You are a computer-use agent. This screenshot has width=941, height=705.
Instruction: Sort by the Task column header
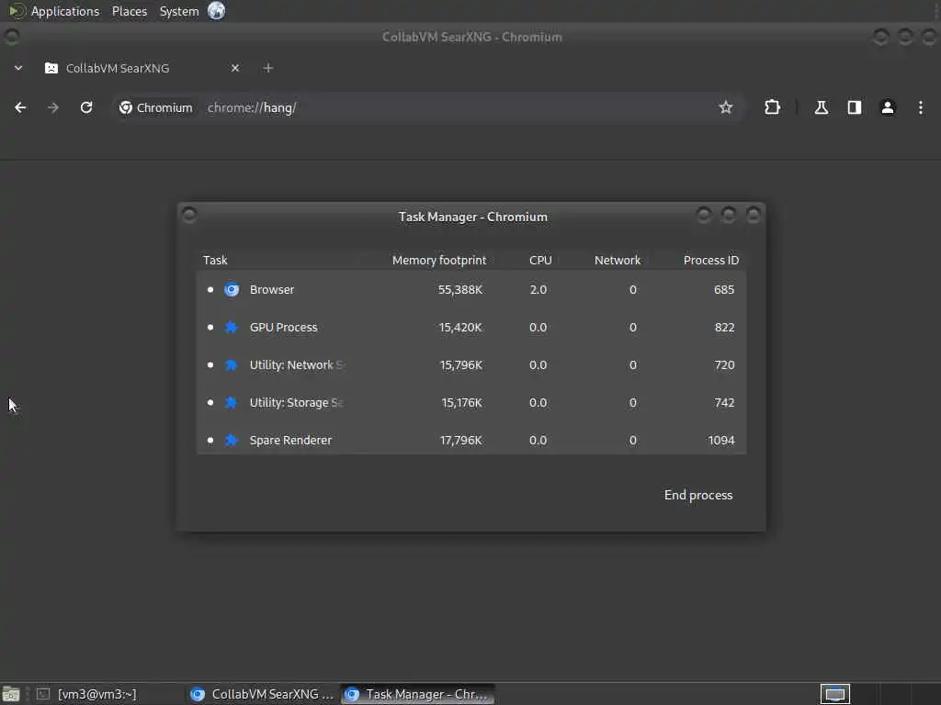(x=215, y=260)
